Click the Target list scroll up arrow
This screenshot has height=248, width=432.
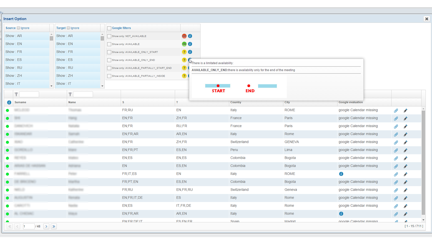click(x=102, y=34)
